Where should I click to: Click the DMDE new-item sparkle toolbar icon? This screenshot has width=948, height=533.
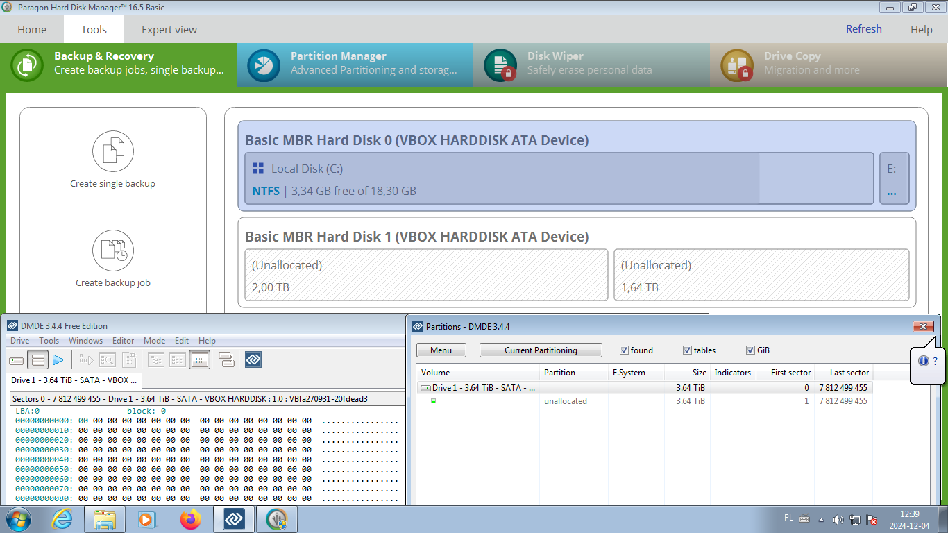click(x=129, y=359)
